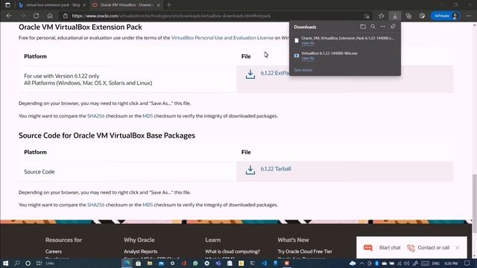Pin the Downloads panel
The image size is (477, 268).
pos(393,27)
